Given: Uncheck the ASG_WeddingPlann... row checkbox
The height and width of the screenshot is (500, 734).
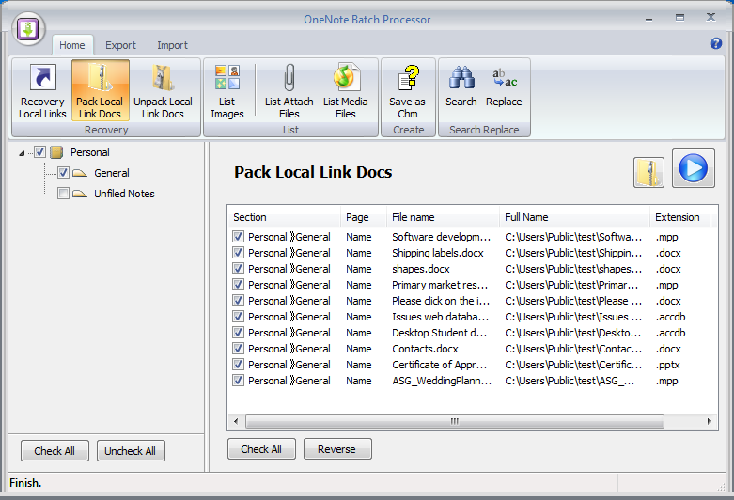Looking at the screenshot, I should coord(239,380).
